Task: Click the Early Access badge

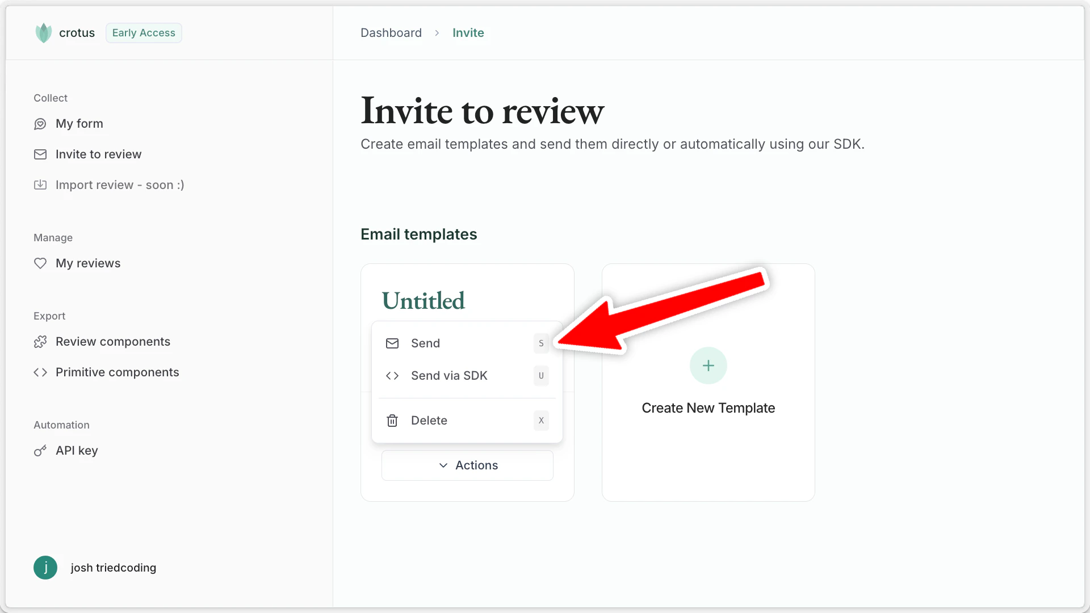Action: pyautogui.click(x=144, y=33)
